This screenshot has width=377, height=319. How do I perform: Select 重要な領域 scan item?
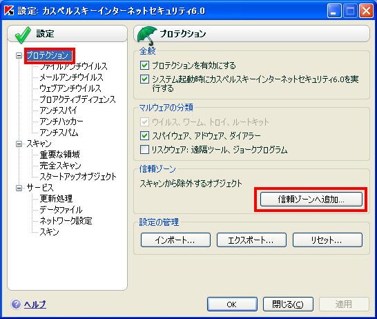(x=59, y=155)
